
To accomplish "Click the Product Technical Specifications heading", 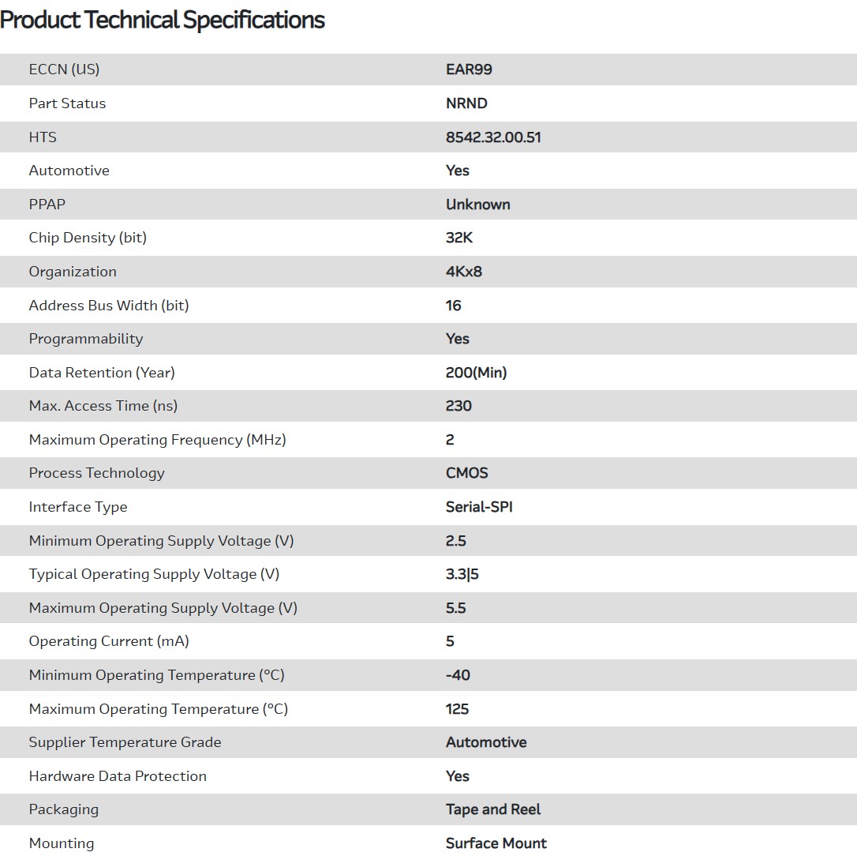I will [x=163, y=20].
